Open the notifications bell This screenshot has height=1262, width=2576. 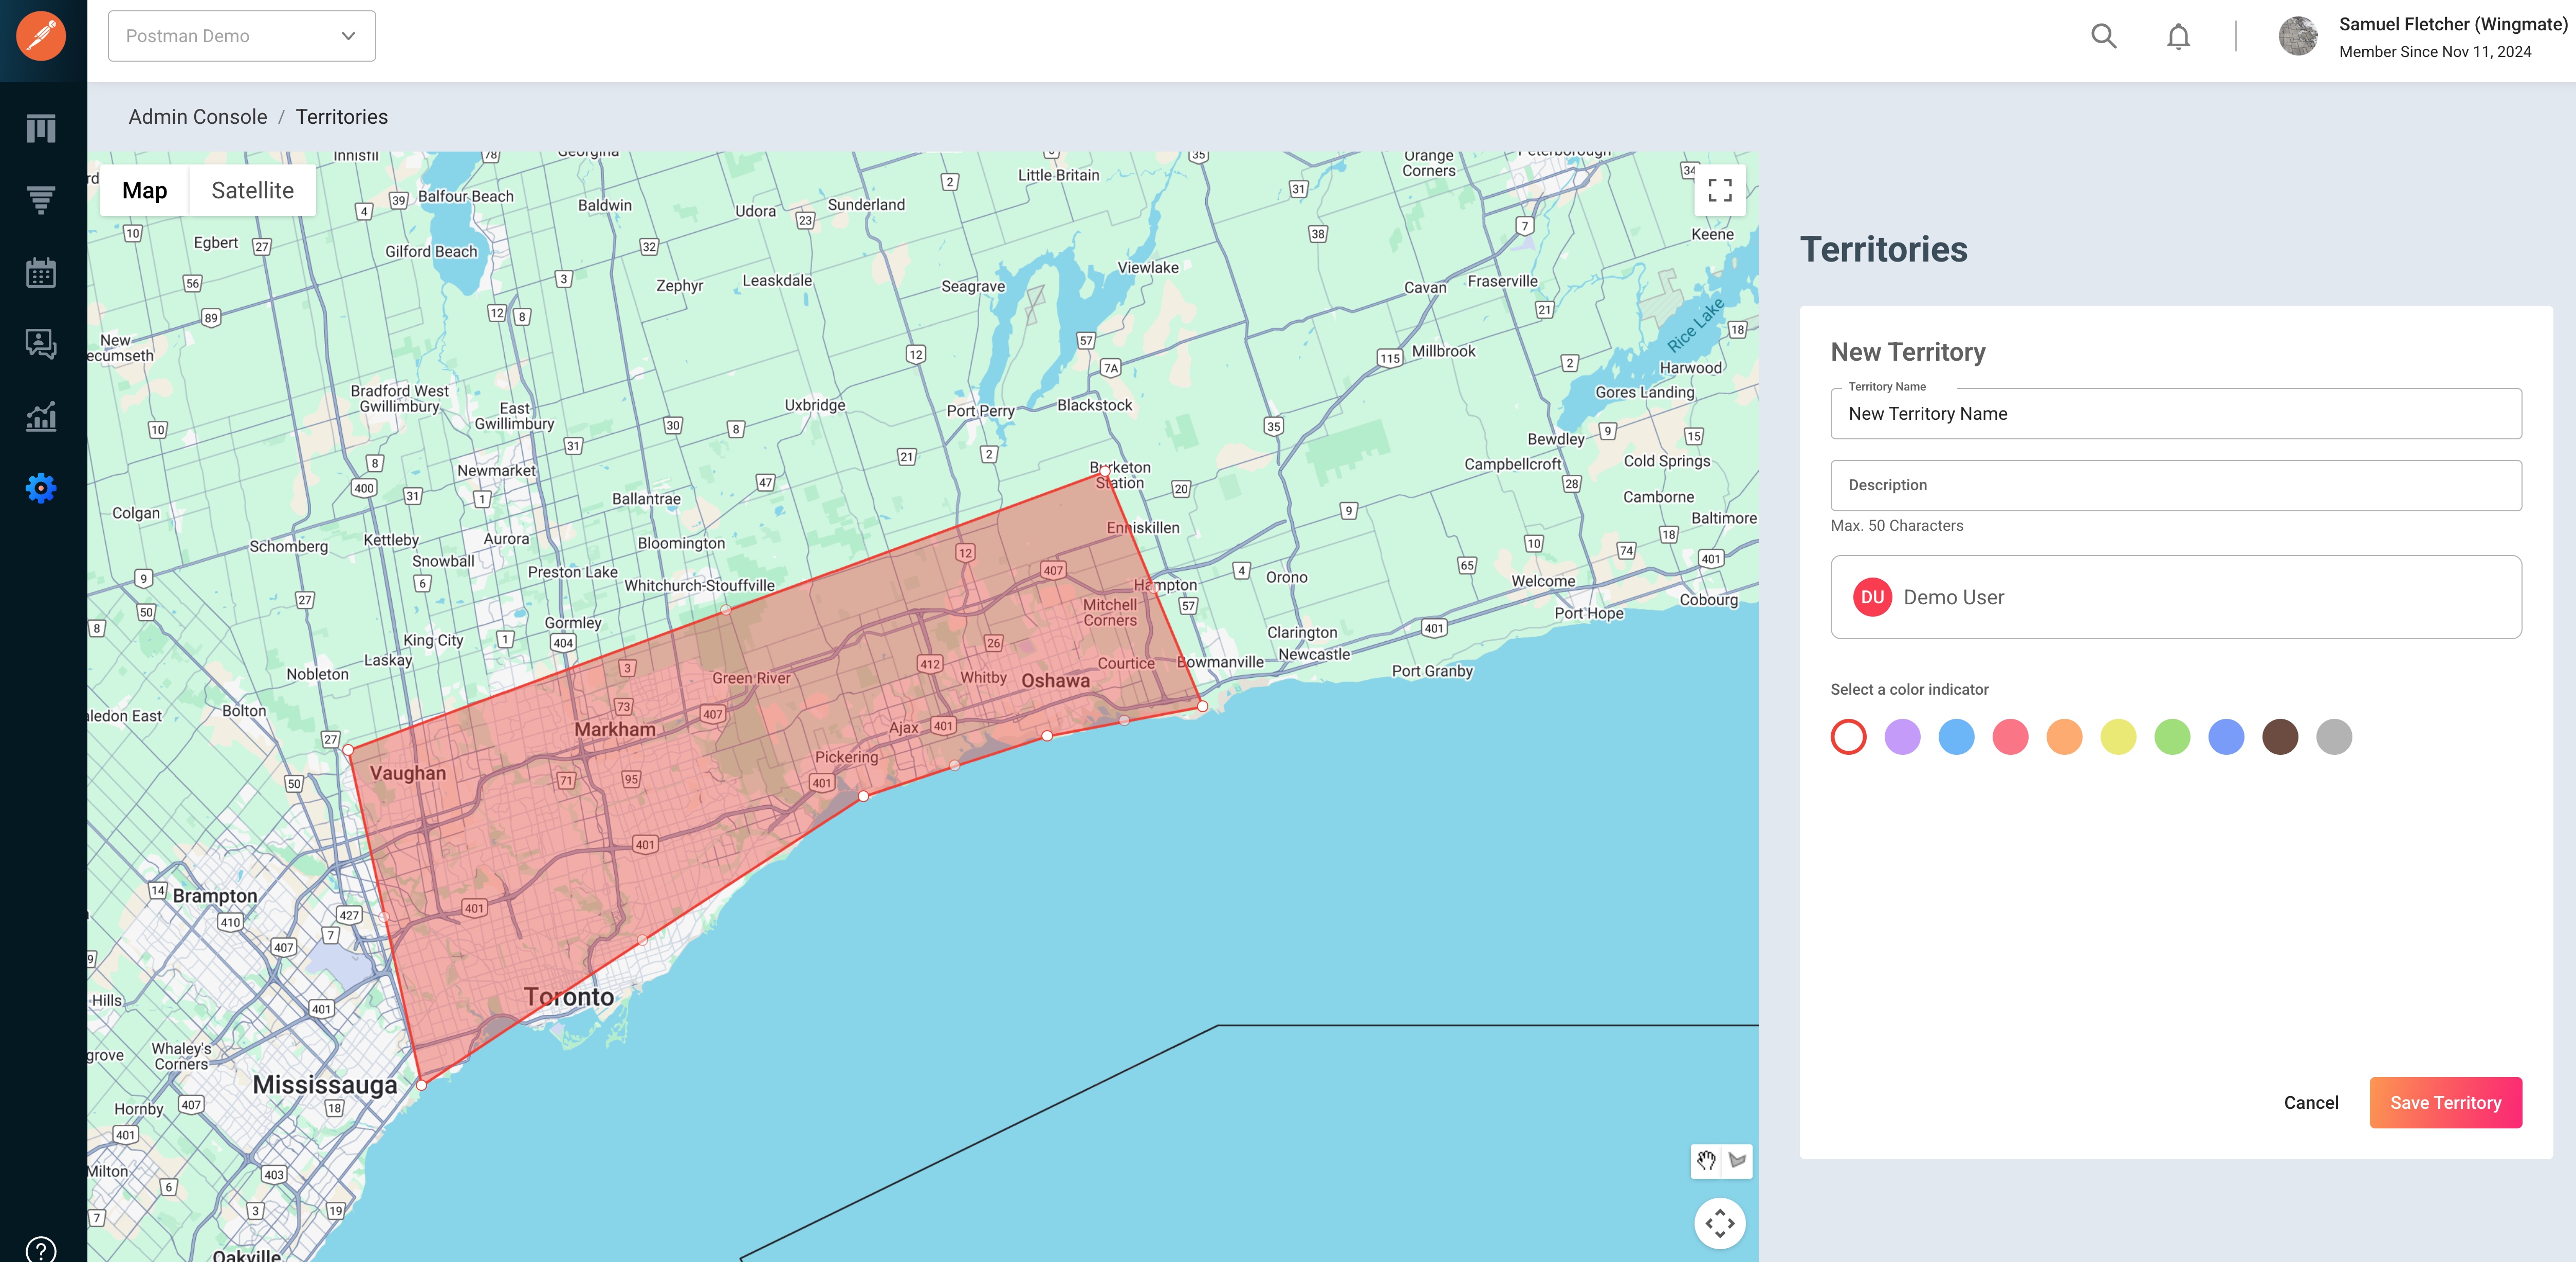pos(2178,37)
